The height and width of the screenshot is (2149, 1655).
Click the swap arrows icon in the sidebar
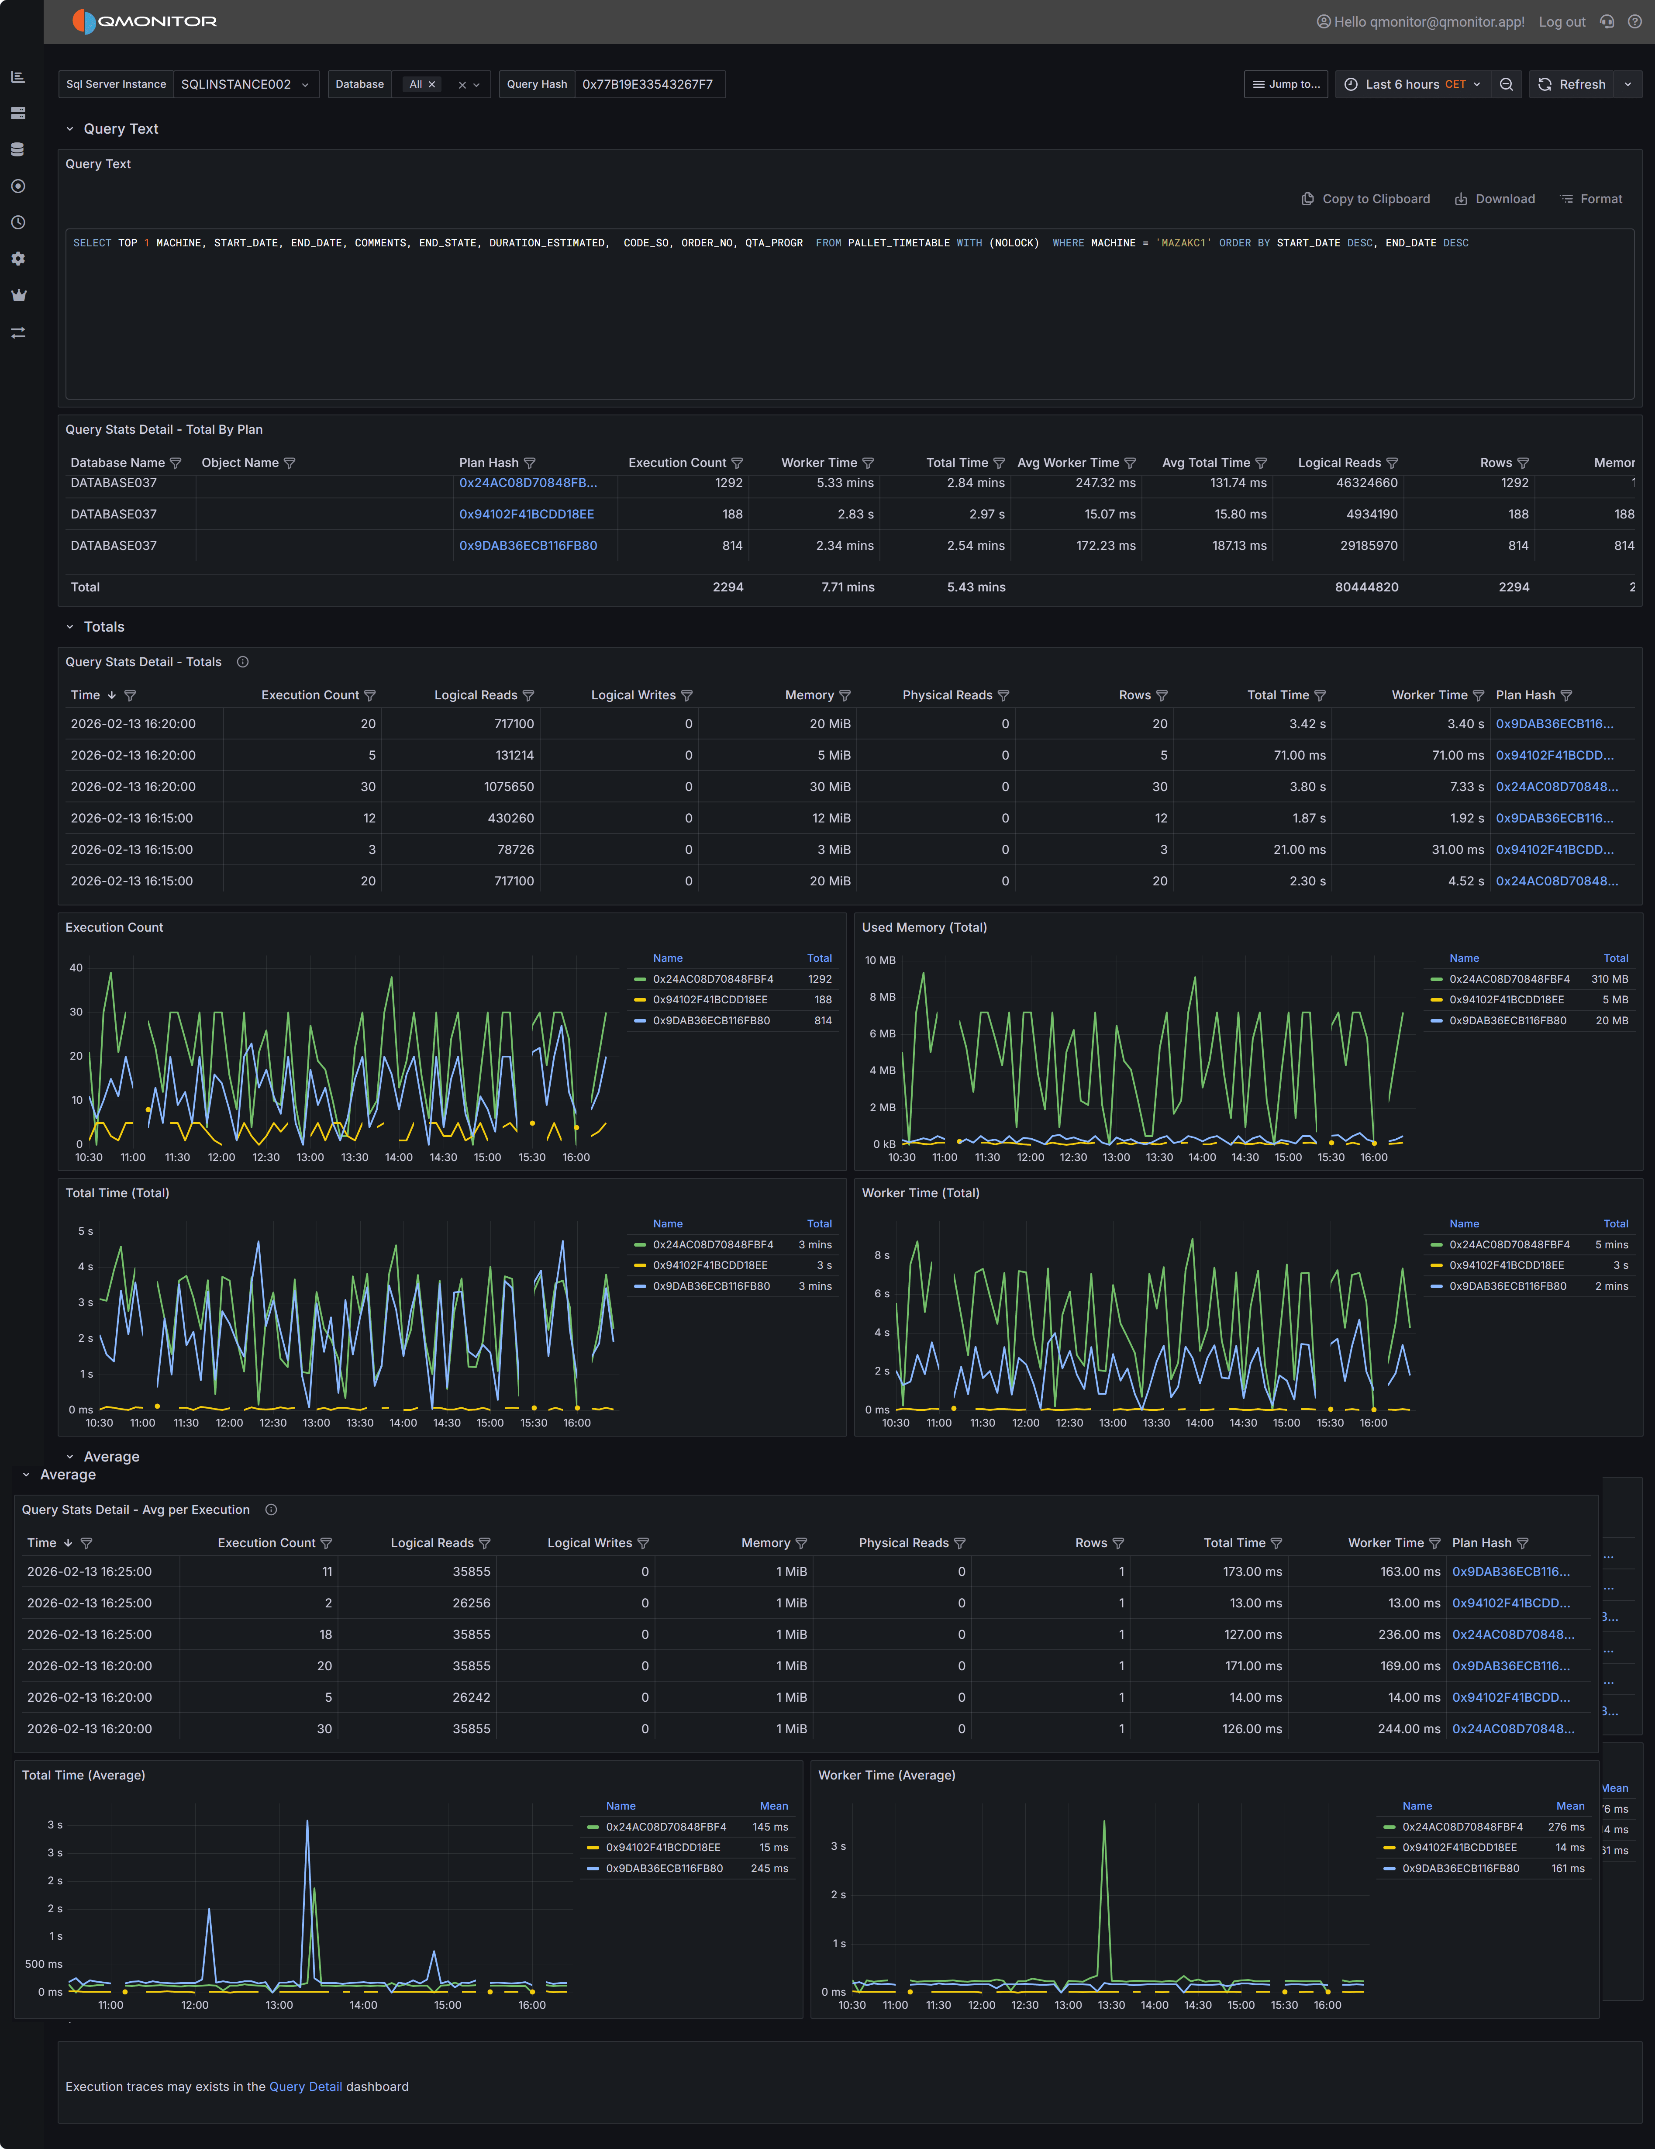coord(18,332)
